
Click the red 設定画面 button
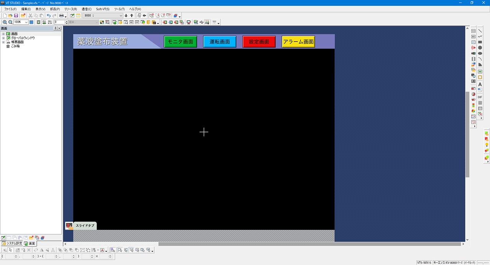[x=259, y=42]
